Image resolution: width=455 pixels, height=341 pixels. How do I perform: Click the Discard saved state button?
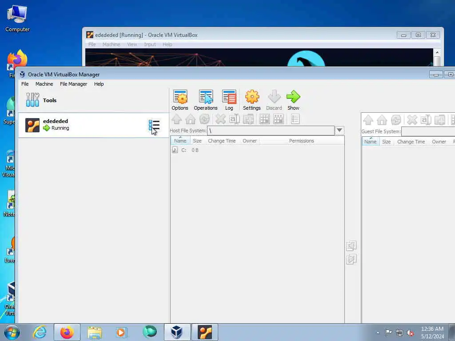[x=274, y=100]
